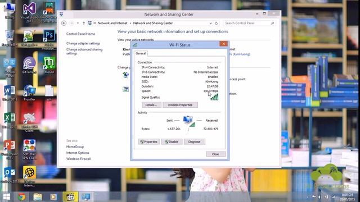Image resolution: width=360 pixels, height=202 pixels.
Task: Show hidden system tray icons
Action: (308, 197)
